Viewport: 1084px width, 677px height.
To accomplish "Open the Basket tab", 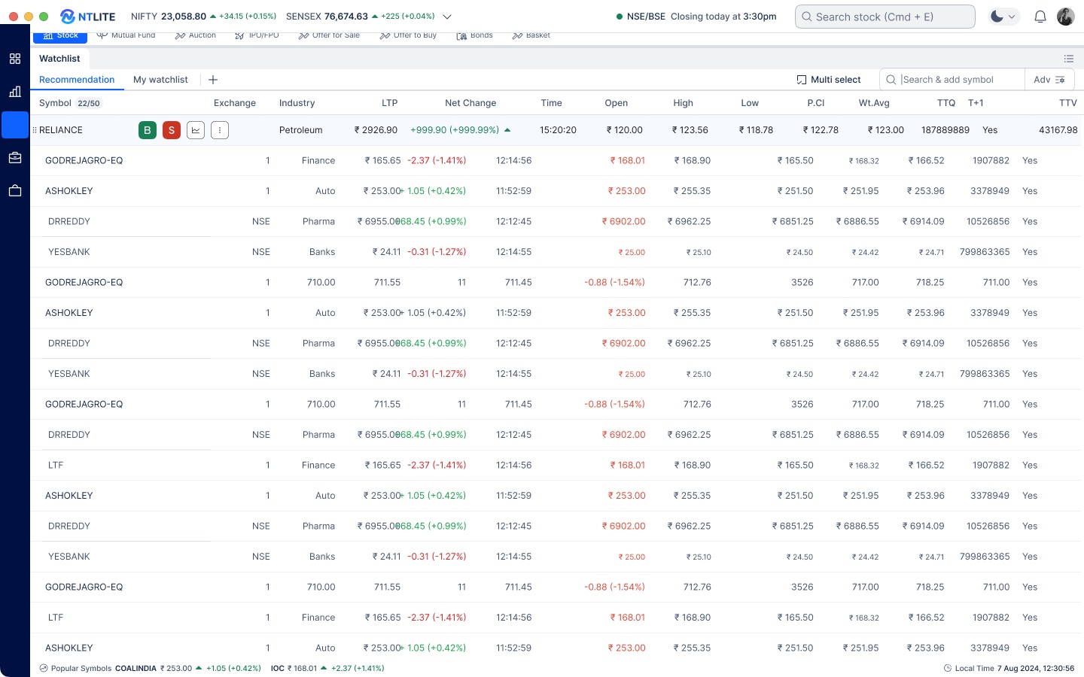I will click(531, 35).
